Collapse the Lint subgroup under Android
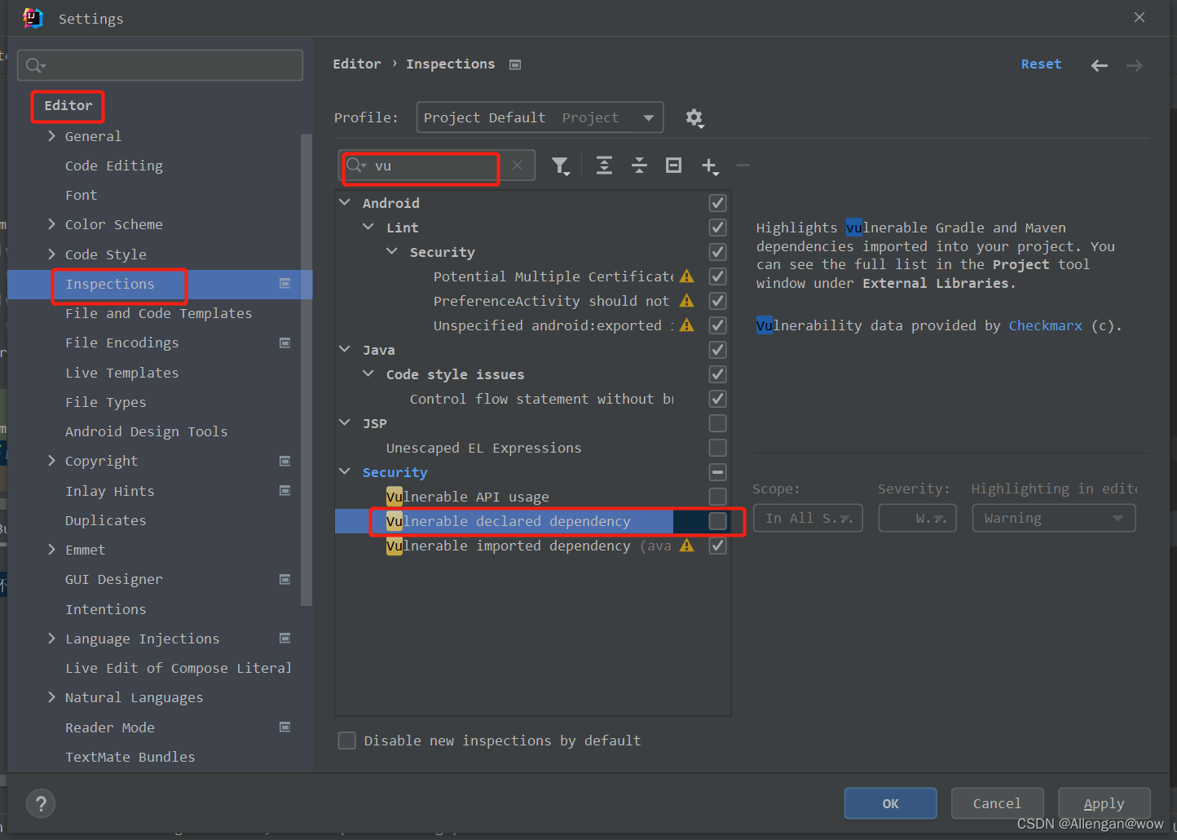Viewport: 1177px width, 840px height. click(368, 228)
